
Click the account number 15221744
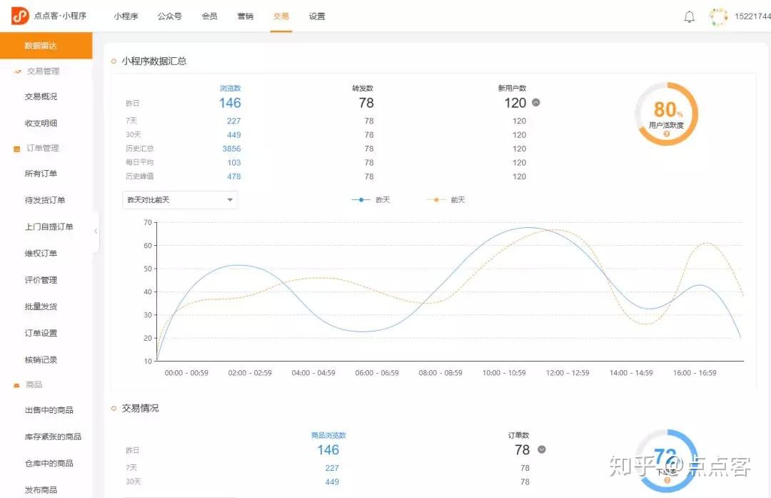(x=752, y=16)
